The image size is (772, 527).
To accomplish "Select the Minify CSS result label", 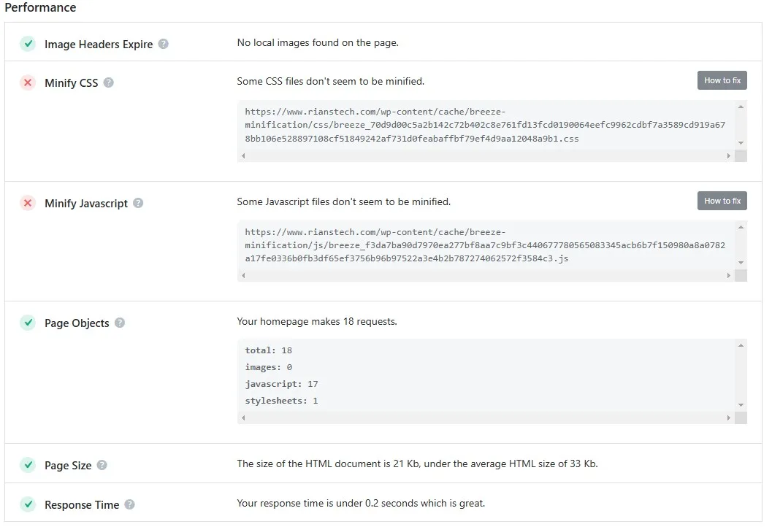I will [x=72, y=82].
